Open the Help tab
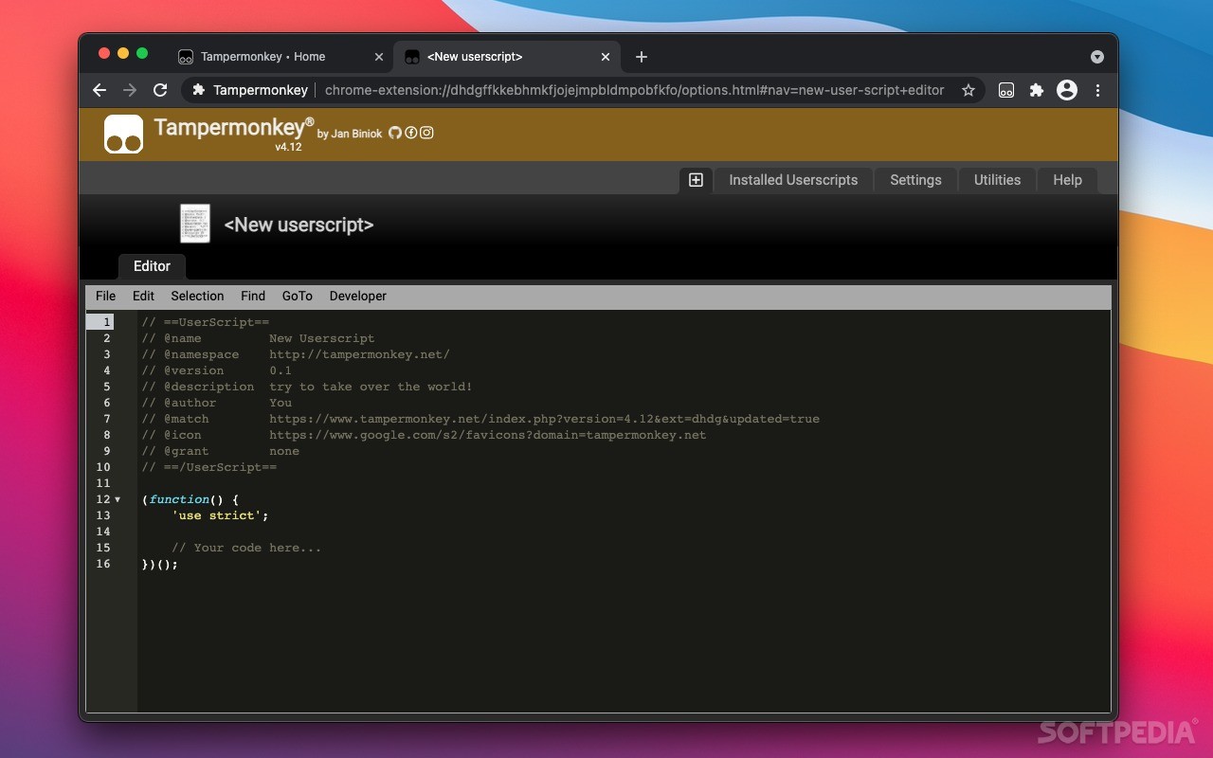The height and width of the screenshot is (758, 1213). [x=1067, y=180]
